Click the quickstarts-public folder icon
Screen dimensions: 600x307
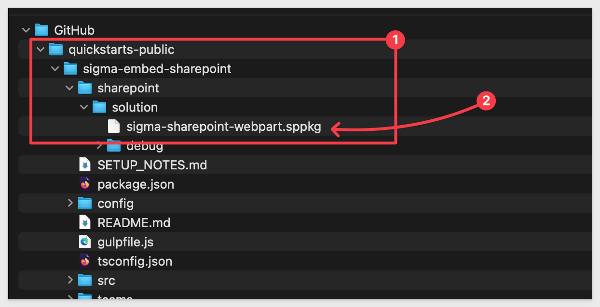(56, 50)
